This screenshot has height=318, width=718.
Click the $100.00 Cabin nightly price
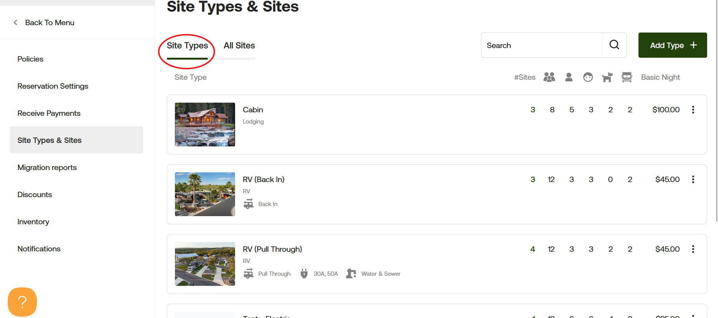click(666, 110)
